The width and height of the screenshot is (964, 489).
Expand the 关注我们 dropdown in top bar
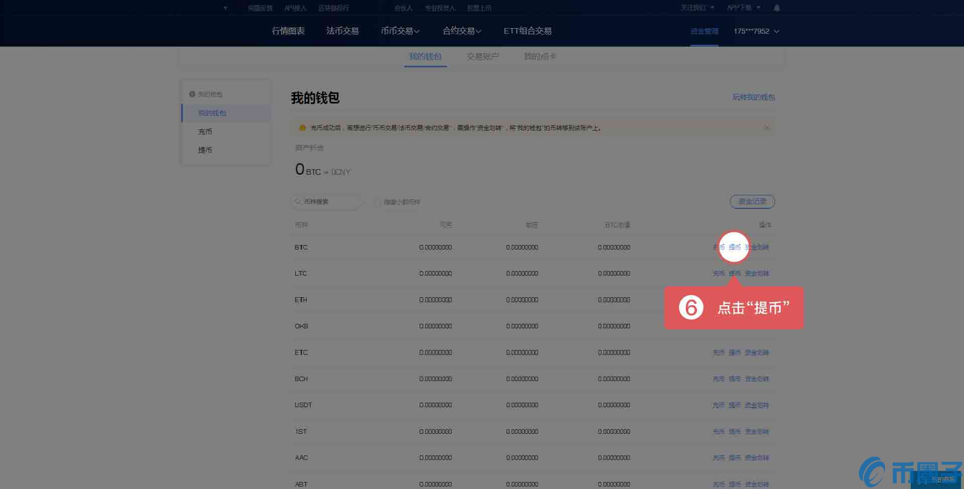click(x=697, y=8)
